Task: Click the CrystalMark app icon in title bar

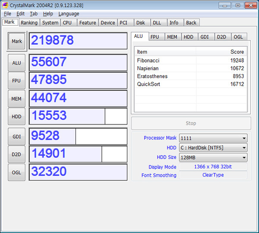Action: click(5, 5)
